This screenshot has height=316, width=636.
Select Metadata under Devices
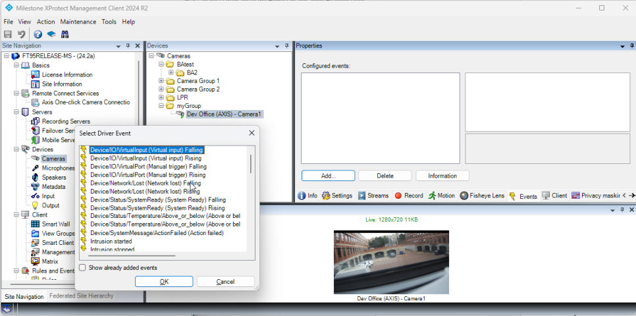(x=54, y=186)
